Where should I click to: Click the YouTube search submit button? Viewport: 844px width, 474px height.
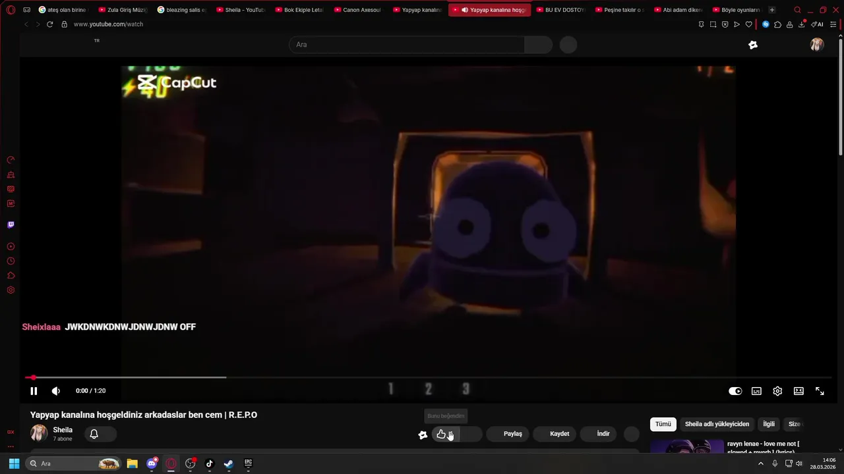pyautogui.click(x=539, y=45)
